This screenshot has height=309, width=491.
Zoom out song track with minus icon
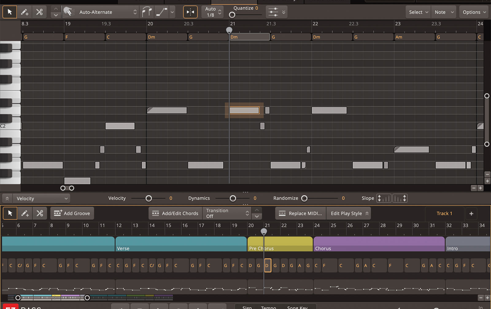coord(481,298)
